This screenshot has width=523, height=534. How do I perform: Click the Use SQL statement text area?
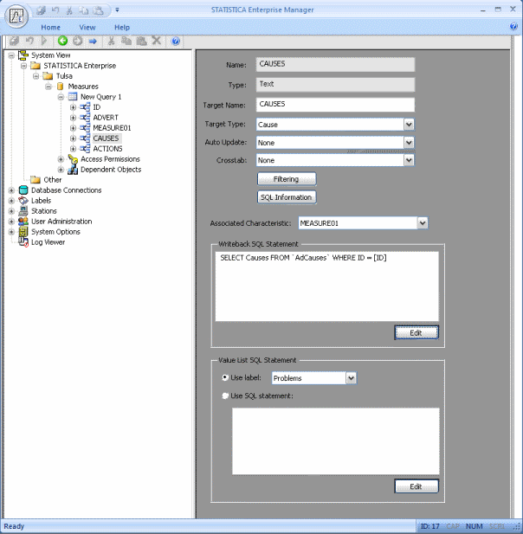coord(336,441)
